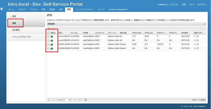Click the green health icon for Linux6-9992241
This screenshot has width=211, height=109.
point(52,40)
